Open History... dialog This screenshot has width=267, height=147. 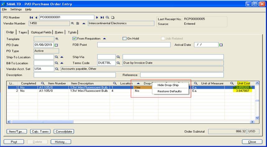click(x=61, y=142)
